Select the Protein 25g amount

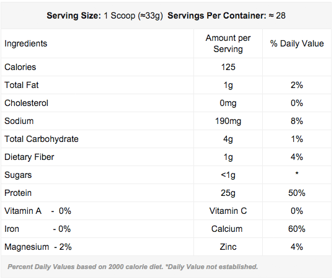pos(228,193)
